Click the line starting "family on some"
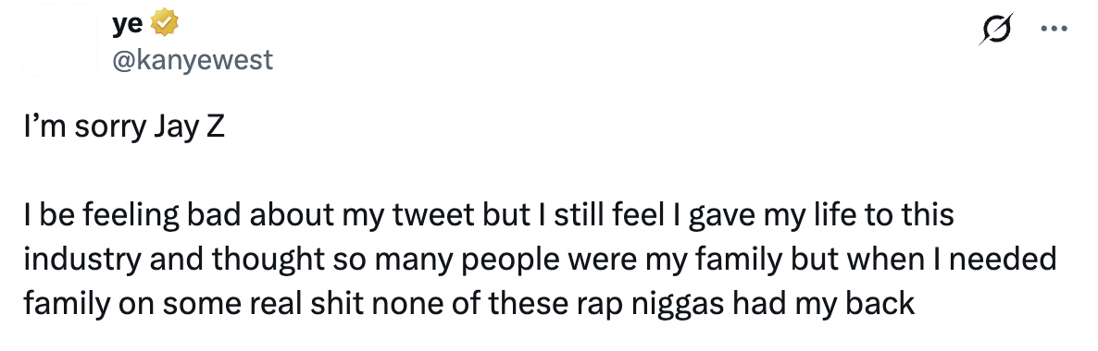The width and height of the screenshot is (1098, 351). coord(469,305)
